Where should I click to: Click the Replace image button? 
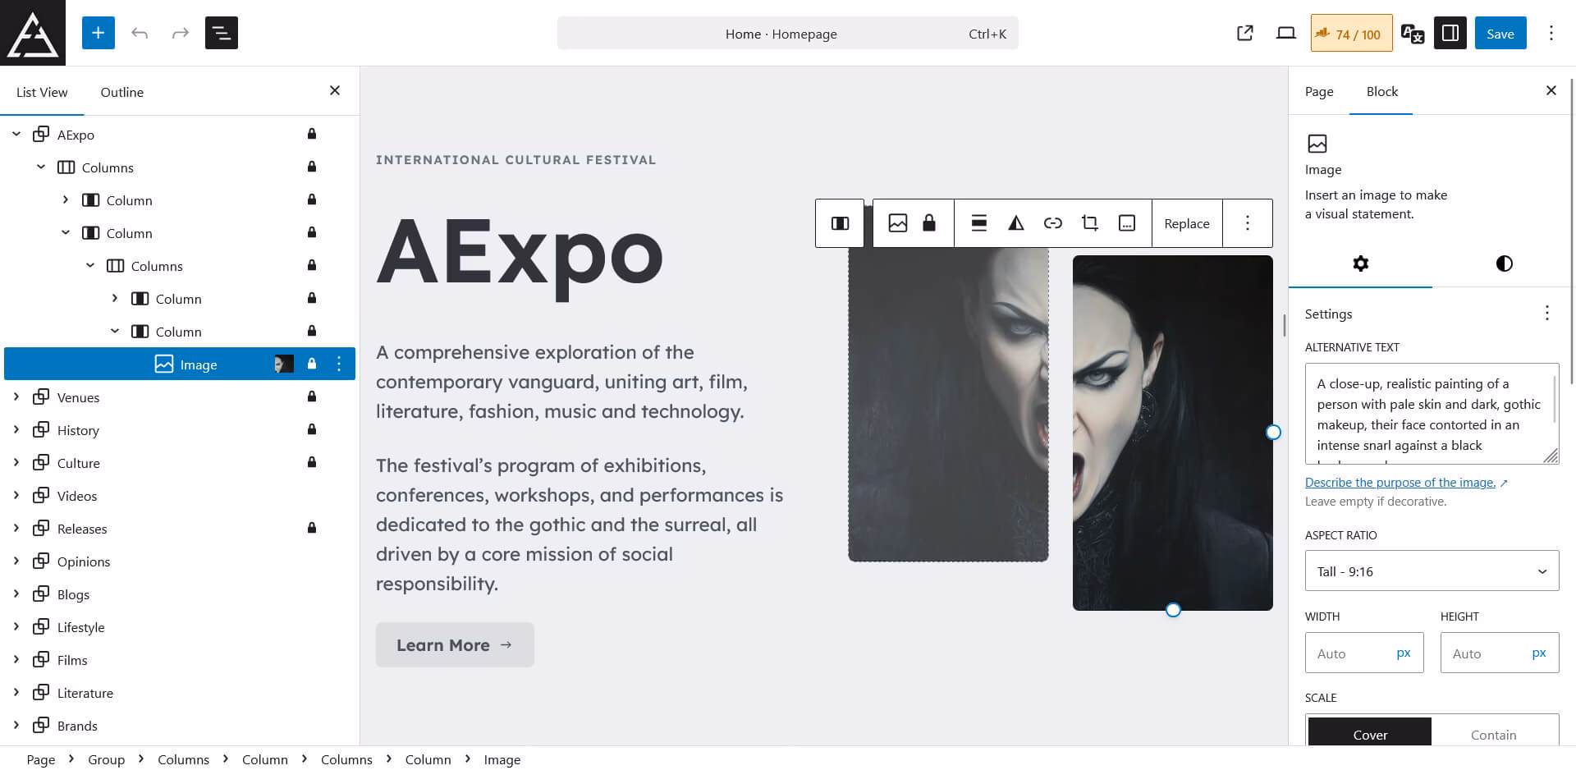tap(1186, 223)
